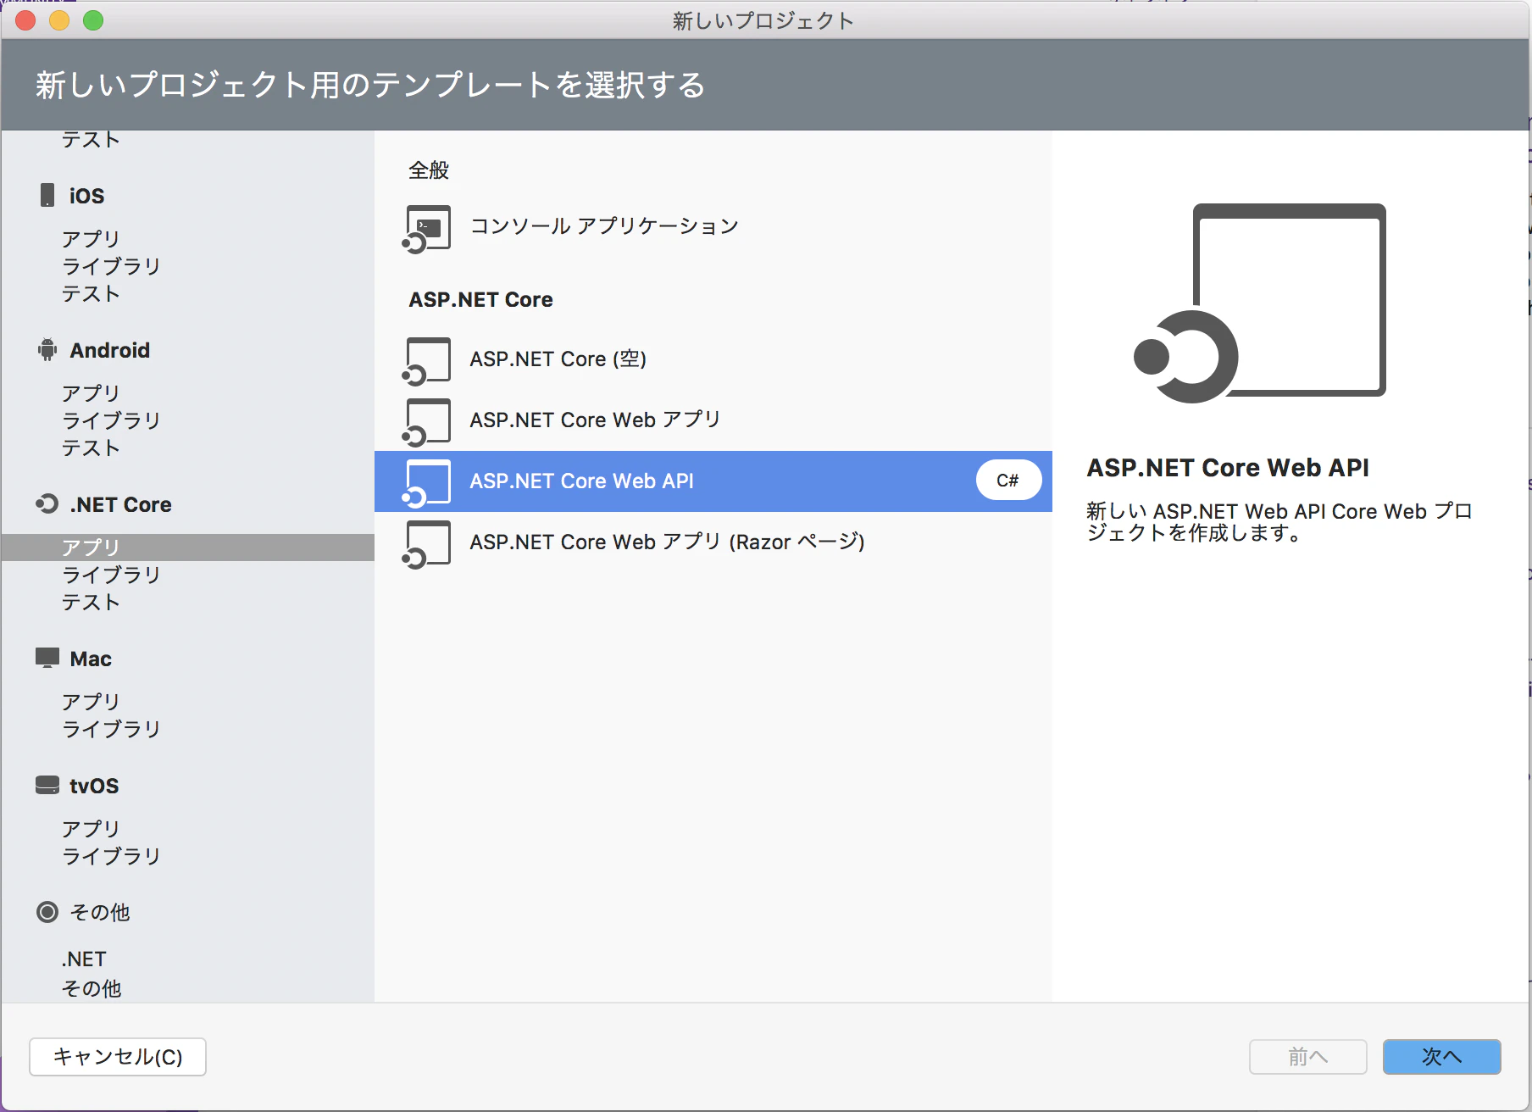Select アプリ under the .NET Core category
Image resolution: width=1532 pixels, height=1112 pixels.
[x=188, y=548]
